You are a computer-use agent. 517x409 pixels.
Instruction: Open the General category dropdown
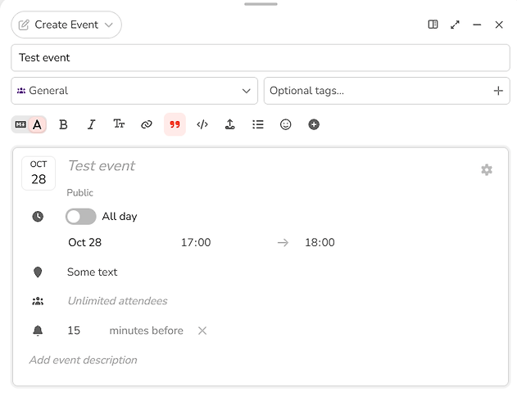click(x=134, y=91)
